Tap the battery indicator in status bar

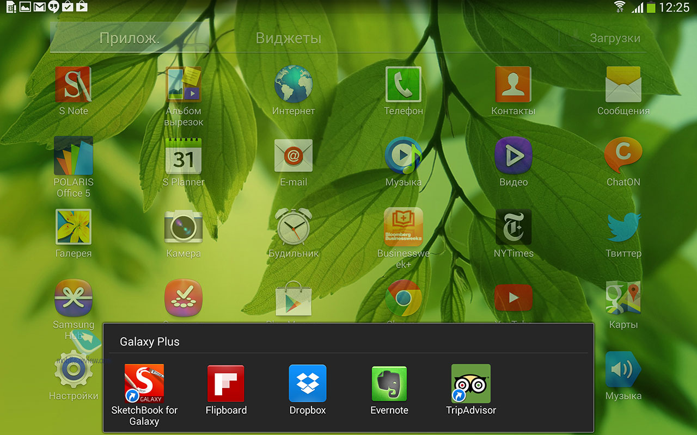pyautogui.click(x=651, y=7)
